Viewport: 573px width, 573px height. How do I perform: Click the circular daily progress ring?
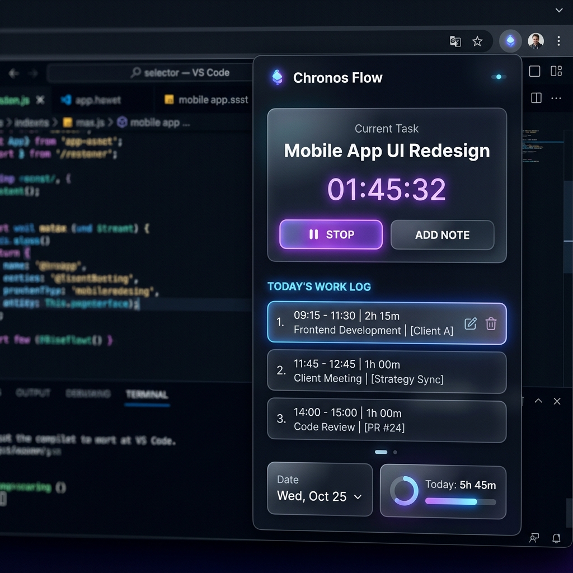[x=404, y=491]
